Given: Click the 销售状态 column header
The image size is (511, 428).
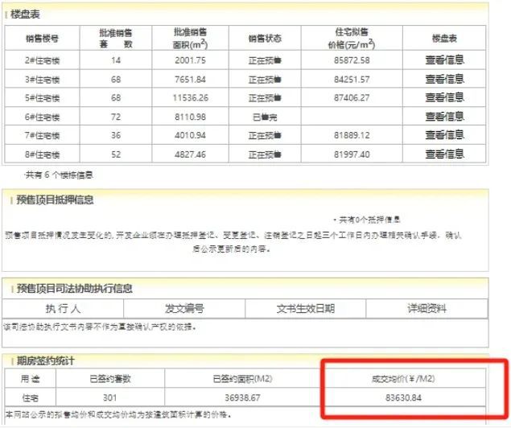Looking at the screenshot, I should click(265, 39).
